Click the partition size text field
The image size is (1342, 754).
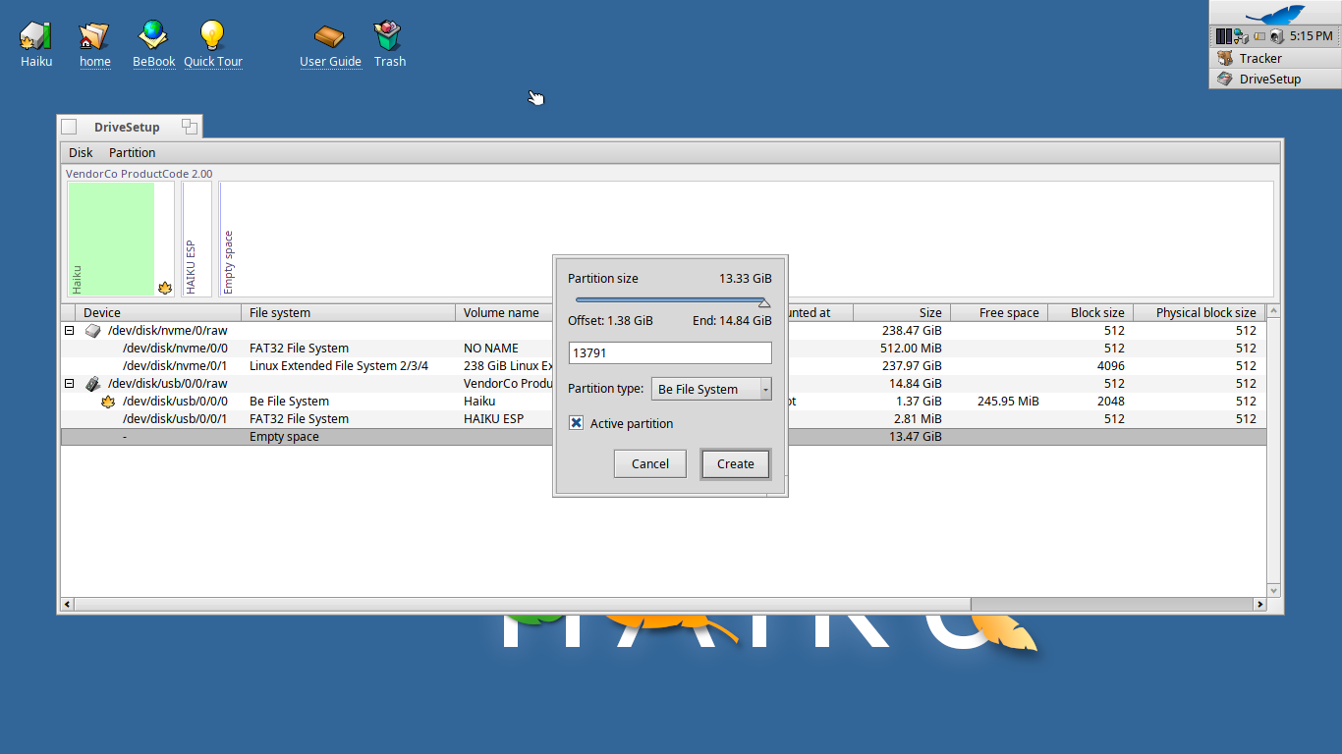669,352
